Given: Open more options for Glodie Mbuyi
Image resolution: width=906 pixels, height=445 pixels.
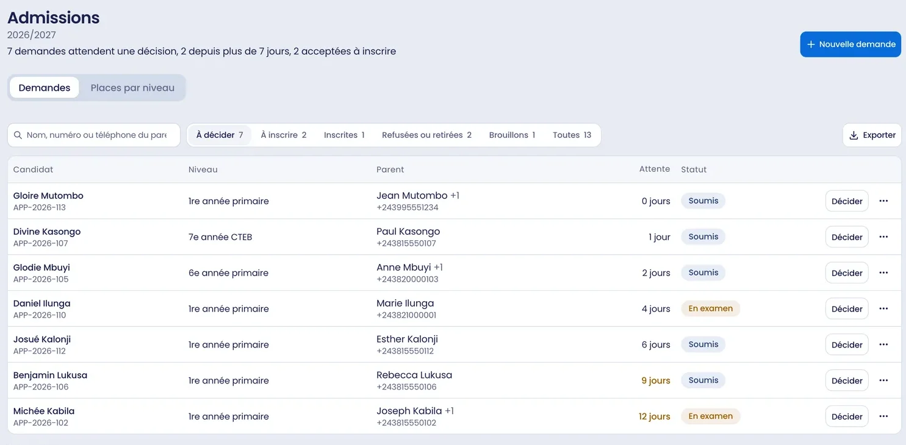Looking at the screenshot, I should [883, 273].
